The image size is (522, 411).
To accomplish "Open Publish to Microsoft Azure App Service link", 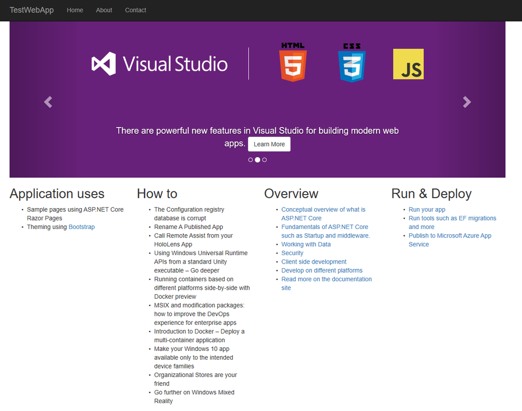I will [x=450, y=240].
